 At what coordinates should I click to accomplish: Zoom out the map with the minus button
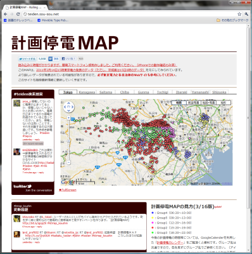(x=68, y=163)
